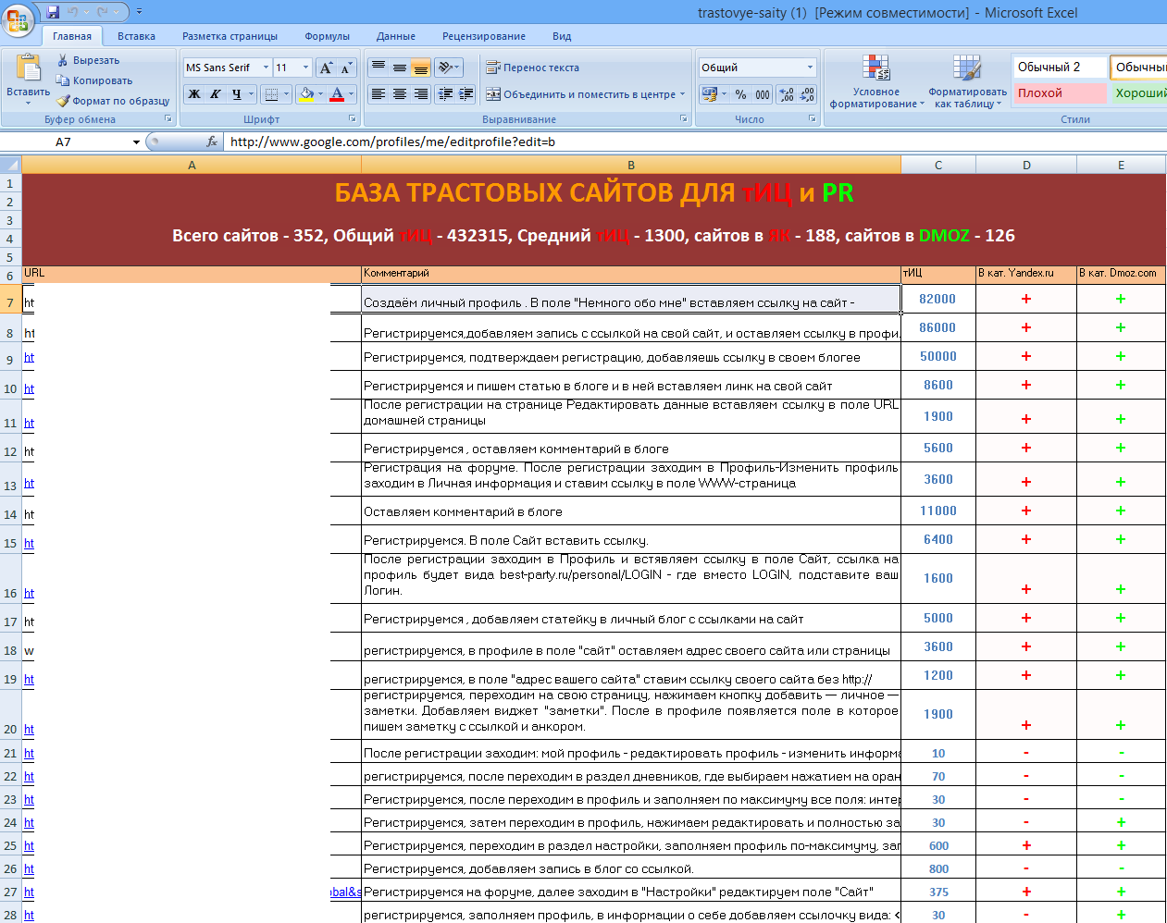
Task: Click the fx insert function button
Action: pos(212,142)
